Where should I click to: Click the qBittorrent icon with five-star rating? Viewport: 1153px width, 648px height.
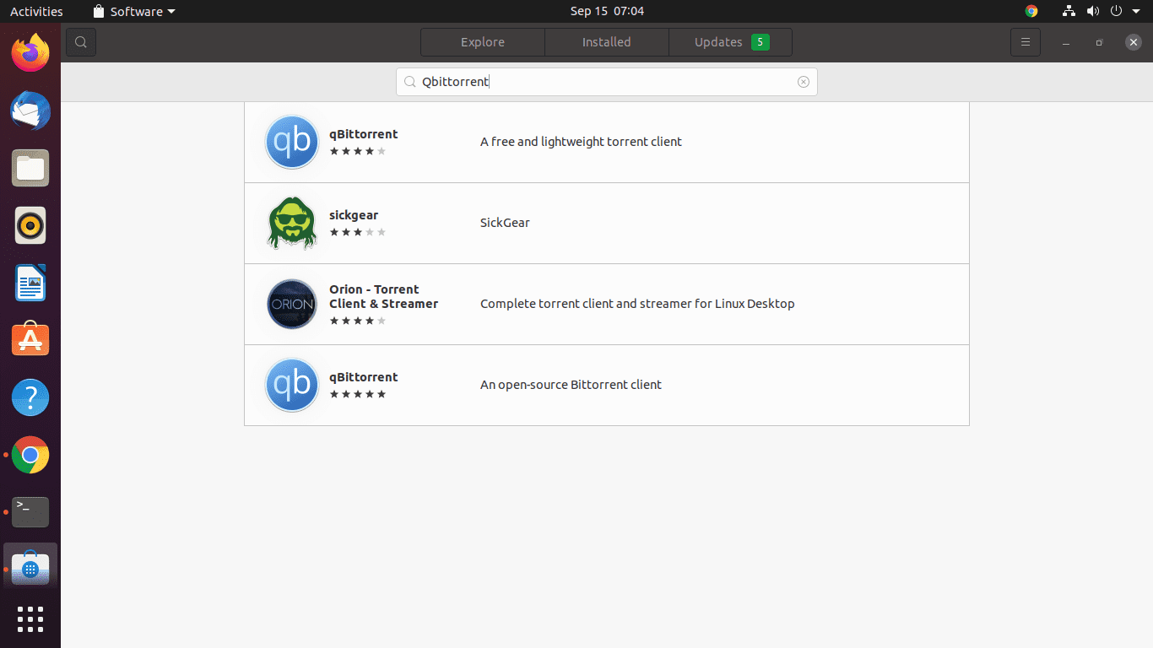(x=292, y=385)
